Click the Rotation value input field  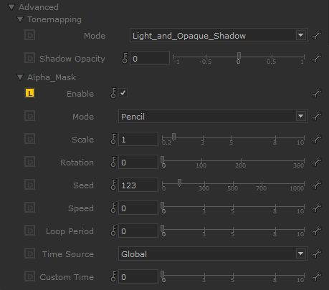tap(138, 162)
